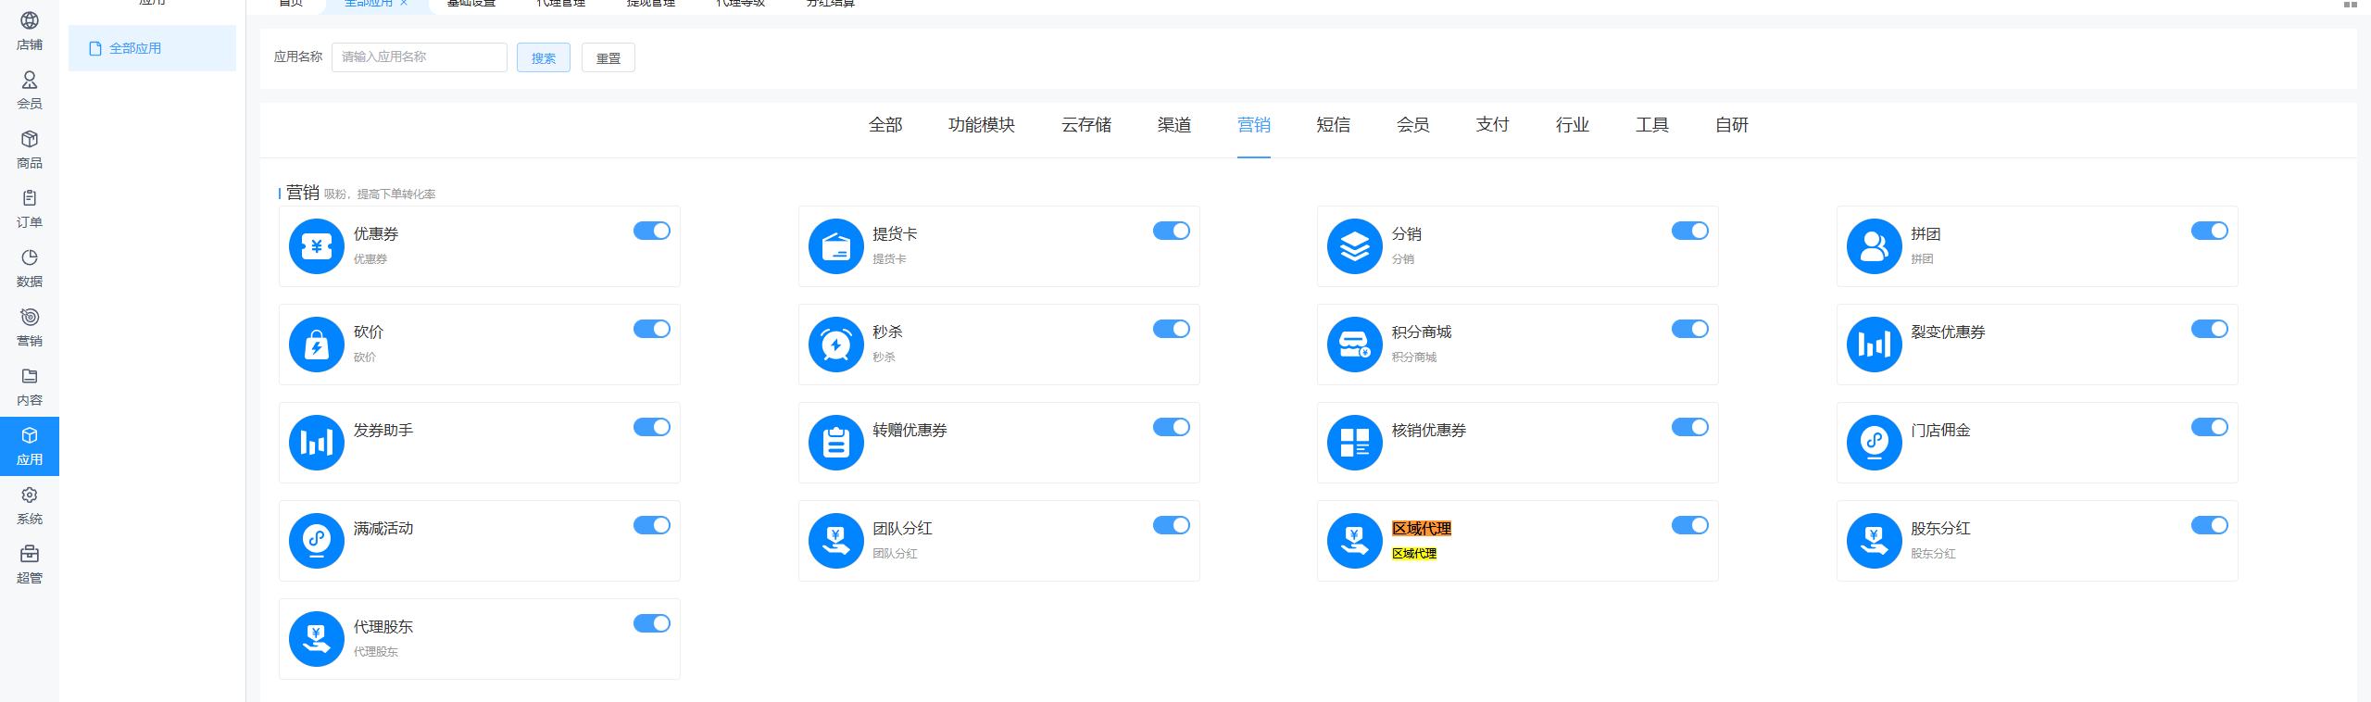Click the 提货卡 wallet app icon

(x=836, y=246)
